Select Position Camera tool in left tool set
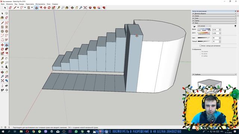Viewport: 239px width, 134px height. (2, 86)
